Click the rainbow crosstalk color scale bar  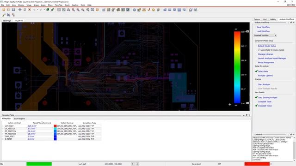pyautogui.click(x=237, y=67)
